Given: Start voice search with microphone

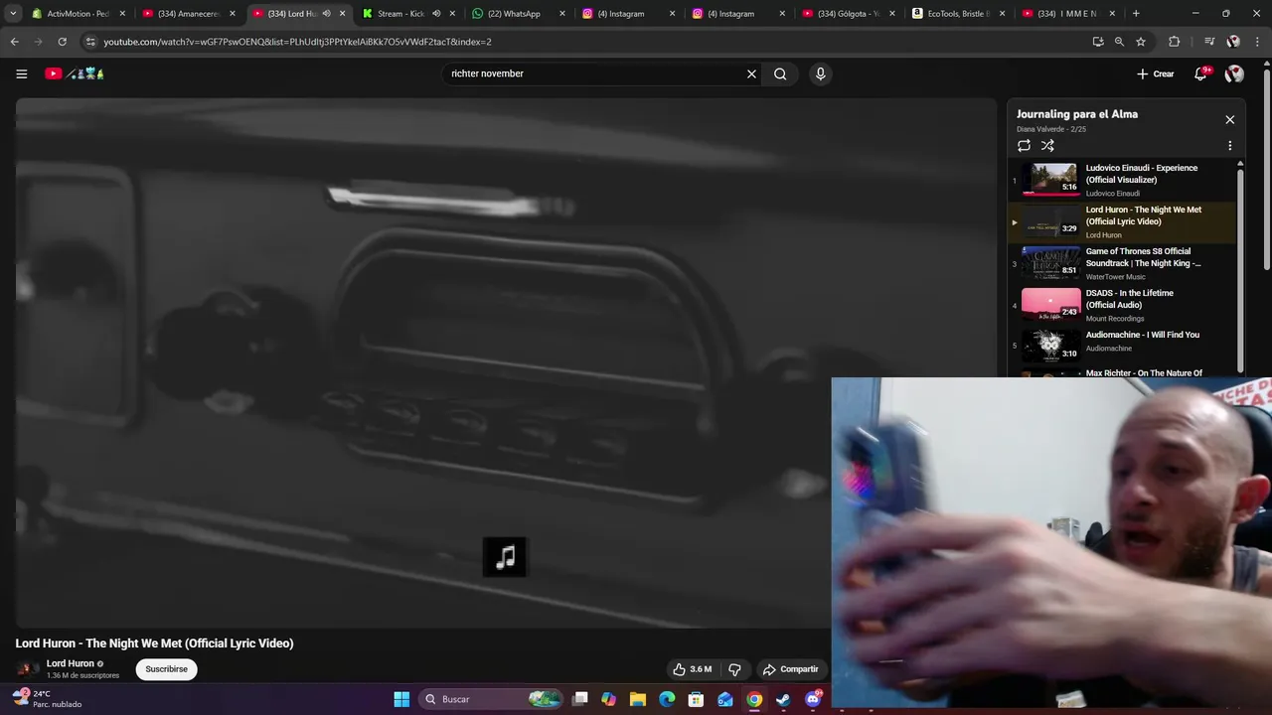Looking at the screenshot, I should point(820,73).
